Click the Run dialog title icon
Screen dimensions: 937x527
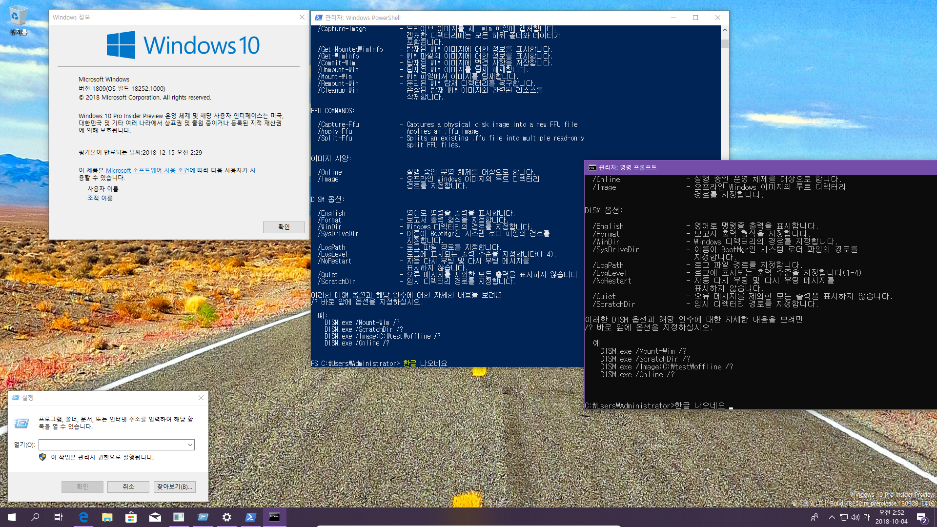pos(16,398)
